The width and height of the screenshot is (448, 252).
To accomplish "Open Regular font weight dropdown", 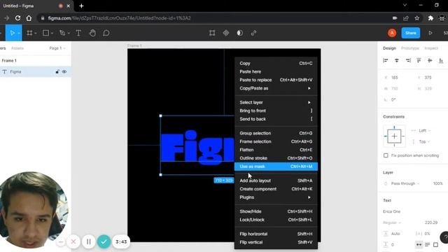I will (x=392, y=223).
